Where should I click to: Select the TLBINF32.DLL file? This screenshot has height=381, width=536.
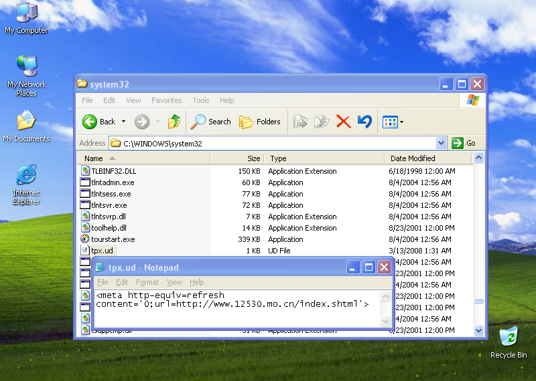point(113,171)
